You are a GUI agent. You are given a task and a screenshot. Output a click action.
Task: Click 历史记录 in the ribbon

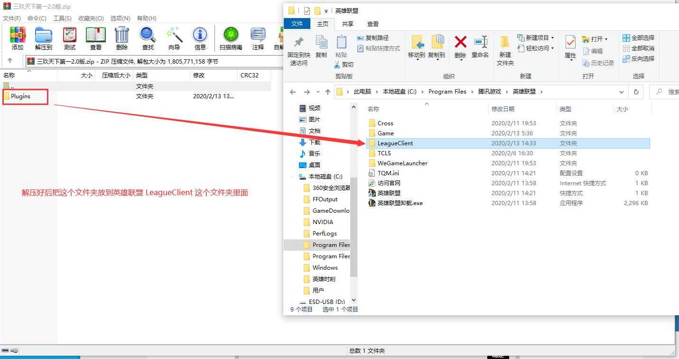[x=598, y=63]
